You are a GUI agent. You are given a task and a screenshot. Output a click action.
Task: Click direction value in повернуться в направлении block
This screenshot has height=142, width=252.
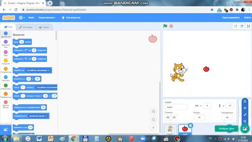43,107
